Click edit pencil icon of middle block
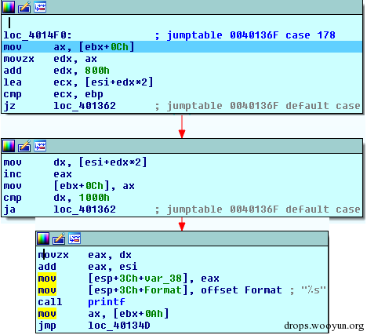This screenshot has height=335, width=367. click(x=24, y=146)
